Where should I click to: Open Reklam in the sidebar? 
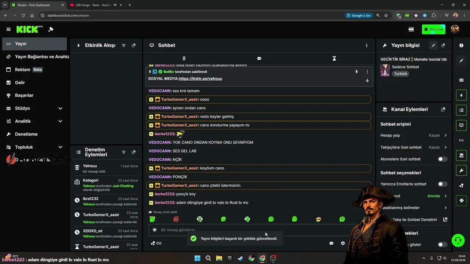(x=35, y=70)
